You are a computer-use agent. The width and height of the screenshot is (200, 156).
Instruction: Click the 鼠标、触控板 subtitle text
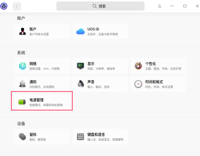tap(38, 140)
